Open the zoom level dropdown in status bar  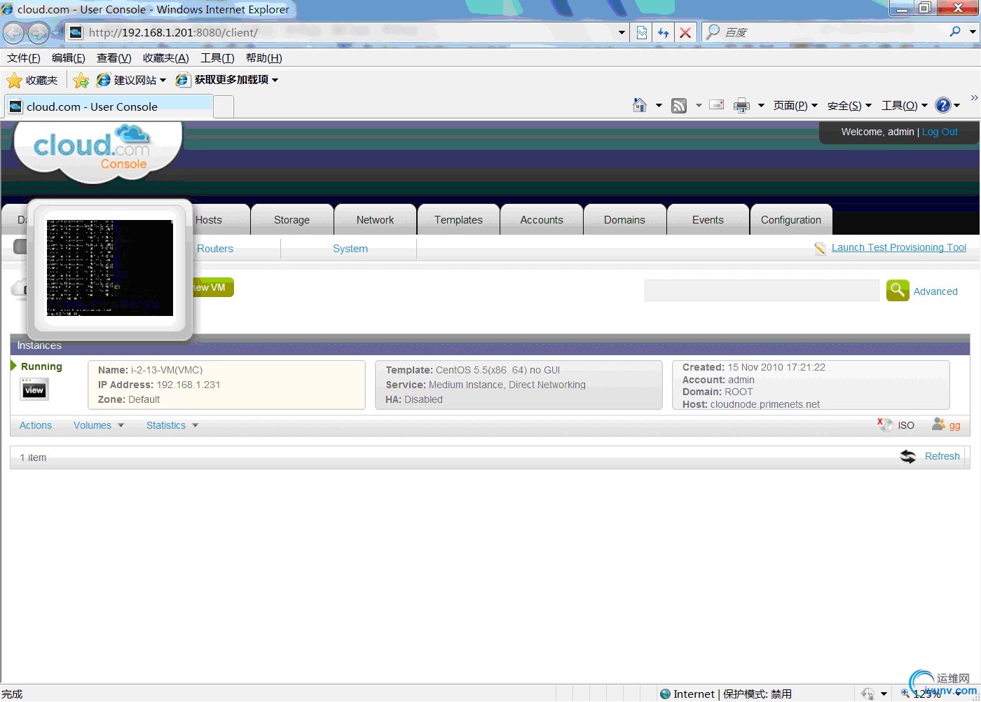[x=959, y=694]
